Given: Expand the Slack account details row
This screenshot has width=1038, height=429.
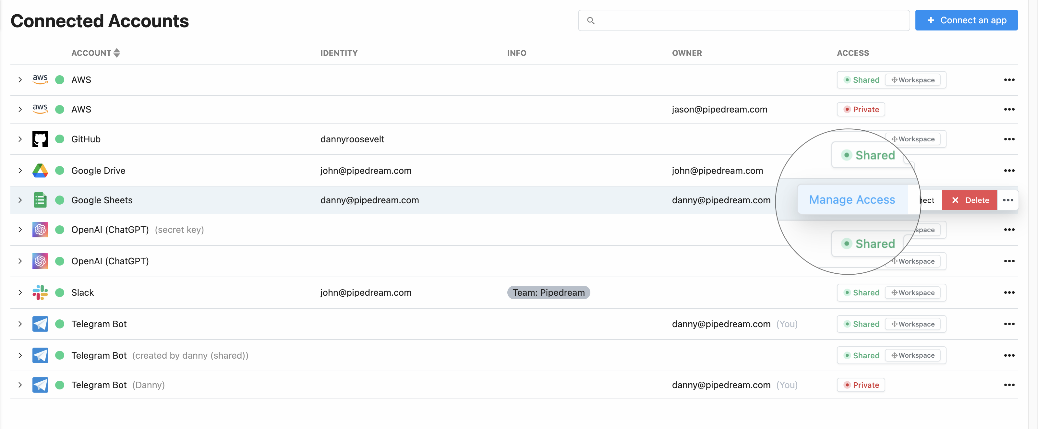Looking at the screenshot, I should tap(19, 292).
